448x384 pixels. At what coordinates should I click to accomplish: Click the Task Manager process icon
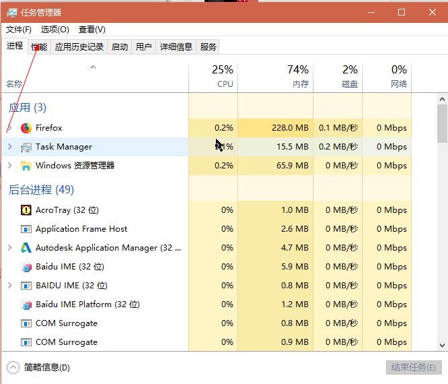pos(26,147)
